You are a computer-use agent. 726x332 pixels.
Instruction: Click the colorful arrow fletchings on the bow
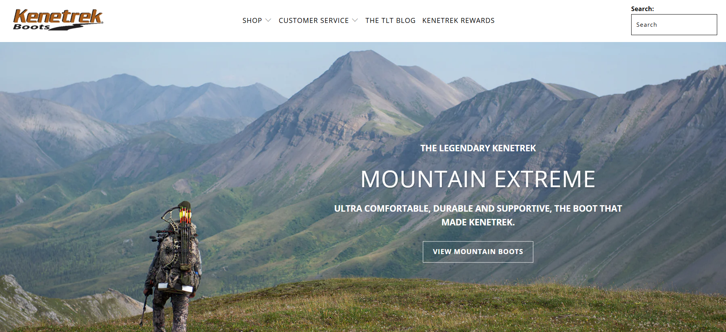tap(185, 215)
